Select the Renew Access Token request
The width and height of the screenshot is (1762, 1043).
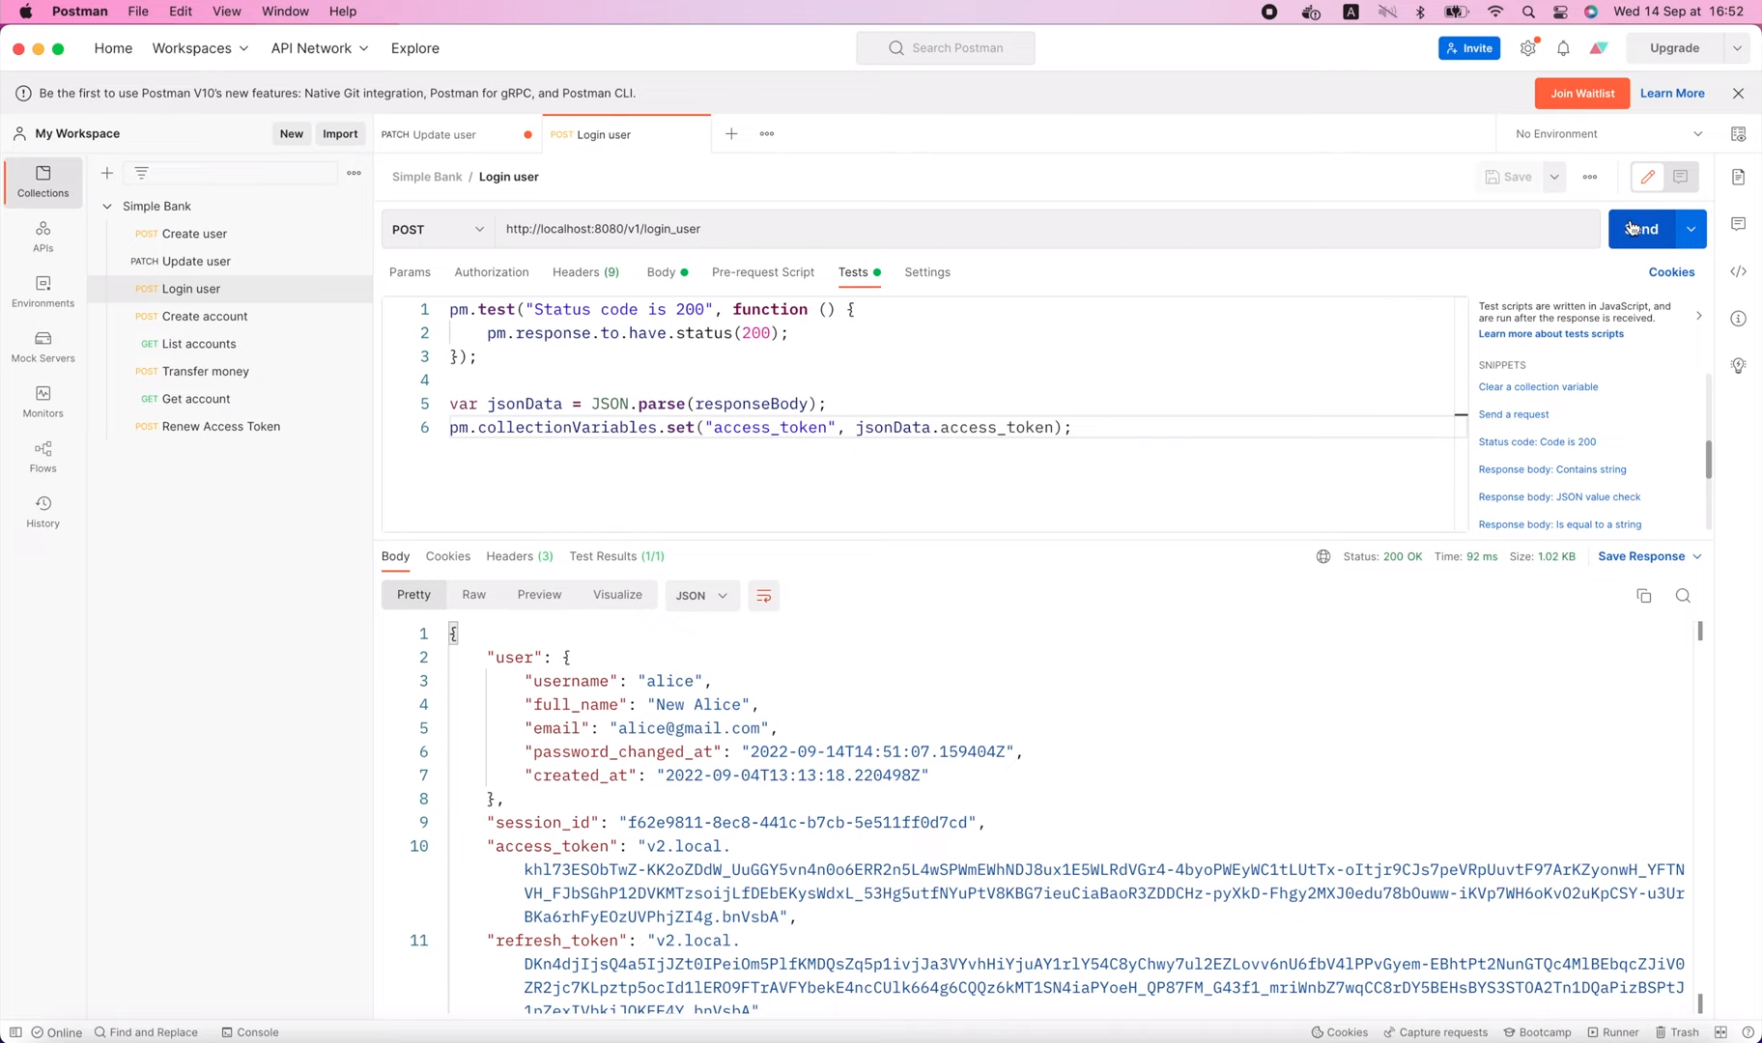tap(221, 427)
